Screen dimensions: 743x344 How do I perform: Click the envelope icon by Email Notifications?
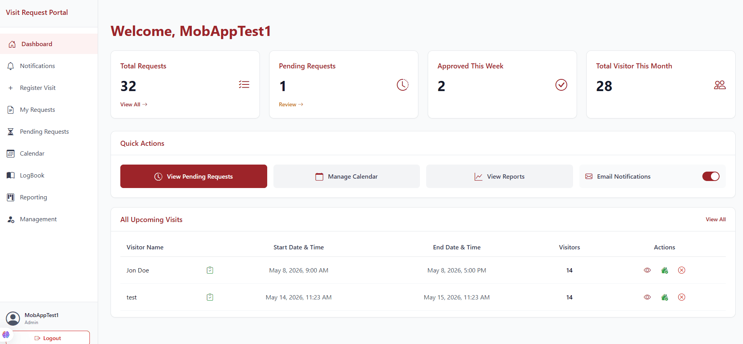pos(589,177)
